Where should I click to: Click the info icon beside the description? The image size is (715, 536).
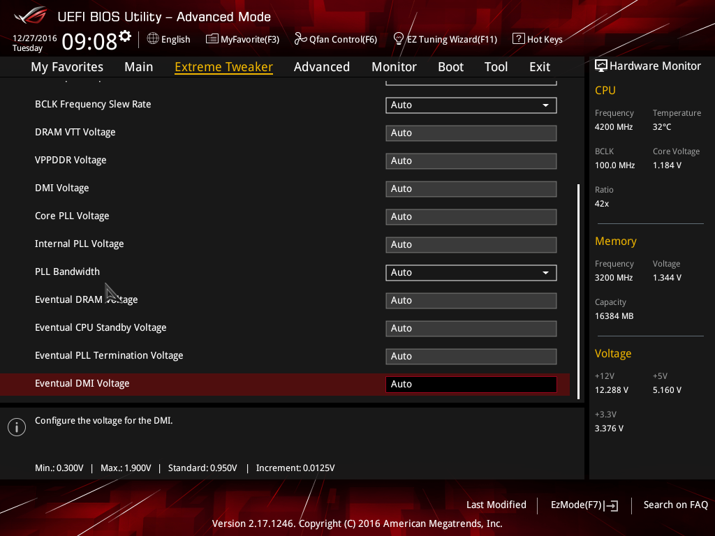coord(17,427)
